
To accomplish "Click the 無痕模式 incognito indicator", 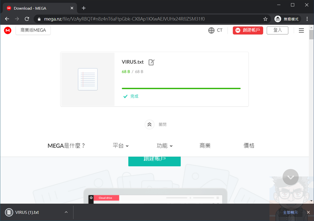I will 287,19.
